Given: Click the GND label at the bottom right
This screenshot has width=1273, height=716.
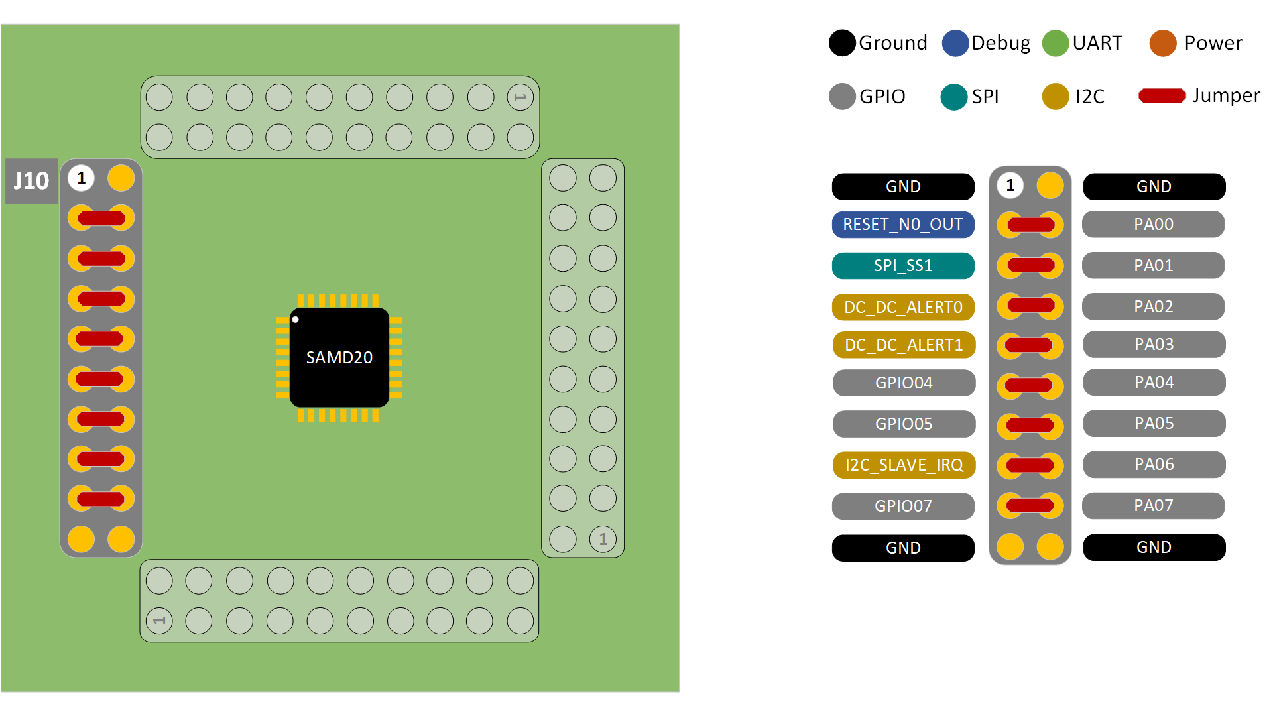Looking at the screenshot, I should (1153, 547).
